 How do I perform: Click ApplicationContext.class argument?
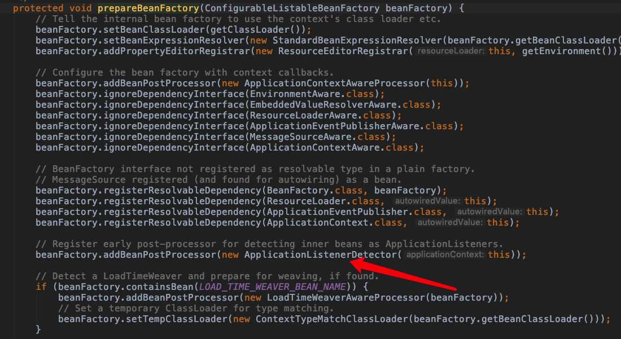coord(334,222)
